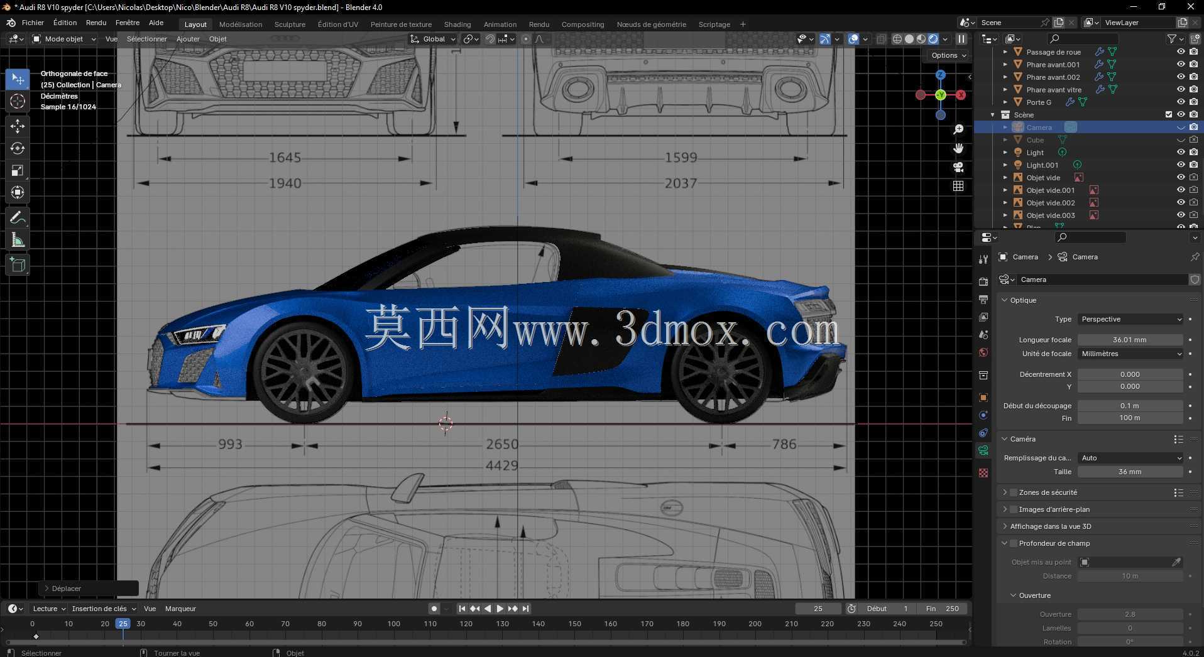Screen dimensions: 1204x657
Task: Open the World properties tab
Action: tap(983, 352)
